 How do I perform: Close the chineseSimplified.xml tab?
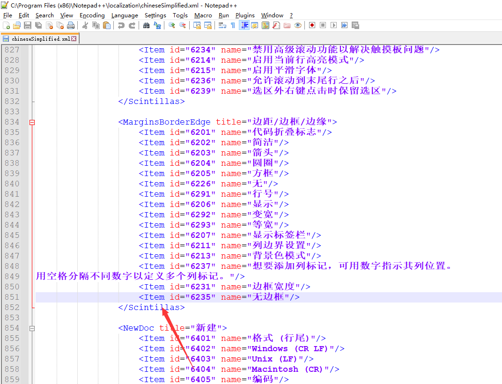coord(74,39)
